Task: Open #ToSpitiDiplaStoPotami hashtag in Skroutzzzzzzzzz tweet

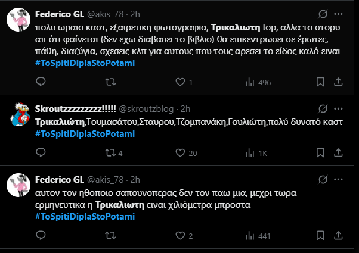Action: (85, 133)
